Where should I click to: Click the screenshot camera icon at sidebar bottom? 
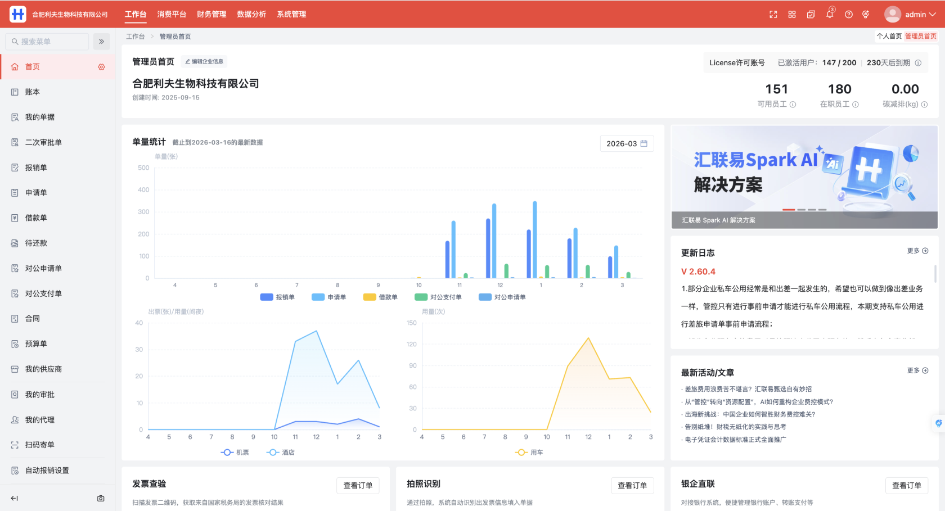(100, 498)
